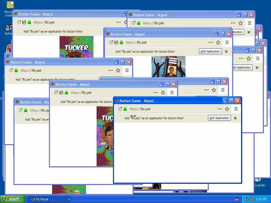Dismiss the bitcoin notification in the active front window
This screenshot has height=203, width=271.
[x=235, y=118]
